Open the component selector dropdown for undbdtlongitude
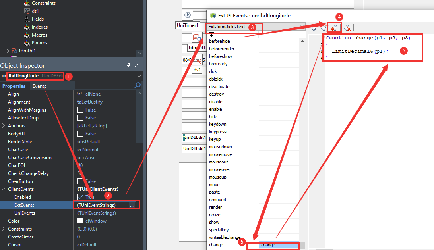This screenshot has height=250, width=434. click(x=139, y=76)
